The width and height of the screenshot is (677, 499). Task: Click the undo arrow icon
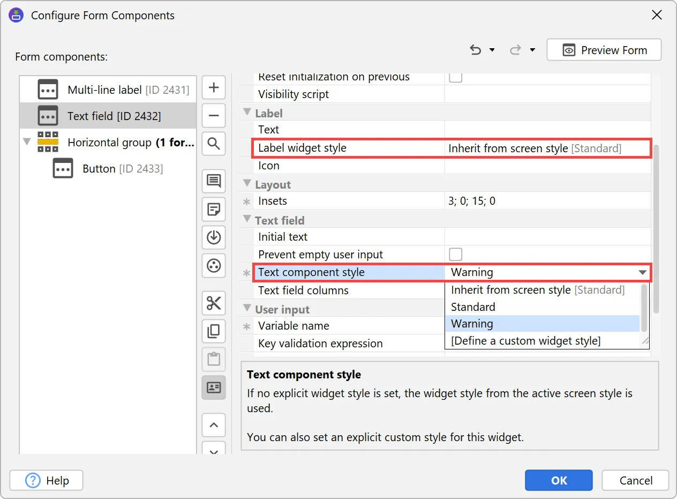[x=475, y=50]
